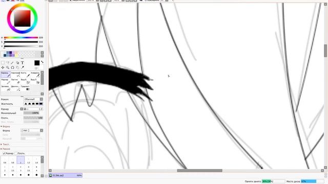Viewport: 328px width, 184px height.
Task: Adjust the Плотн. density slider
Action: click(x=33, y=118)
